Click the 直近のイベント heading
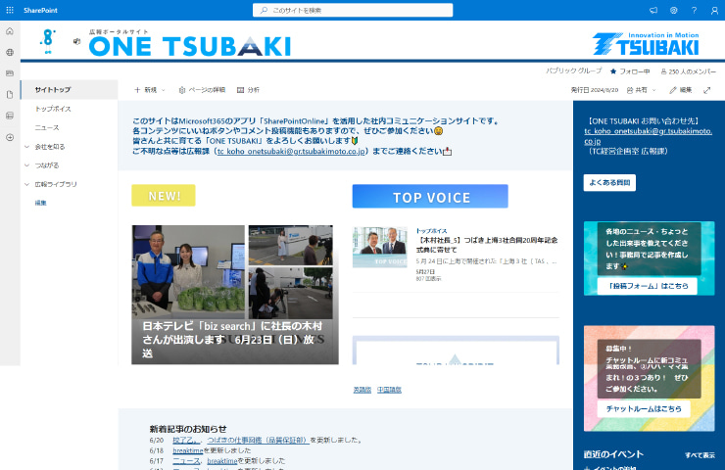 (613, 454)
